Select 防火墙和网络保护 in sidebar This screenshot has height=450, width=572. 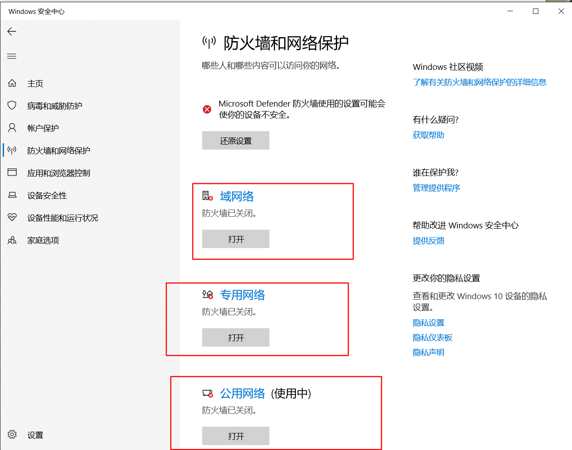point(59,150)
